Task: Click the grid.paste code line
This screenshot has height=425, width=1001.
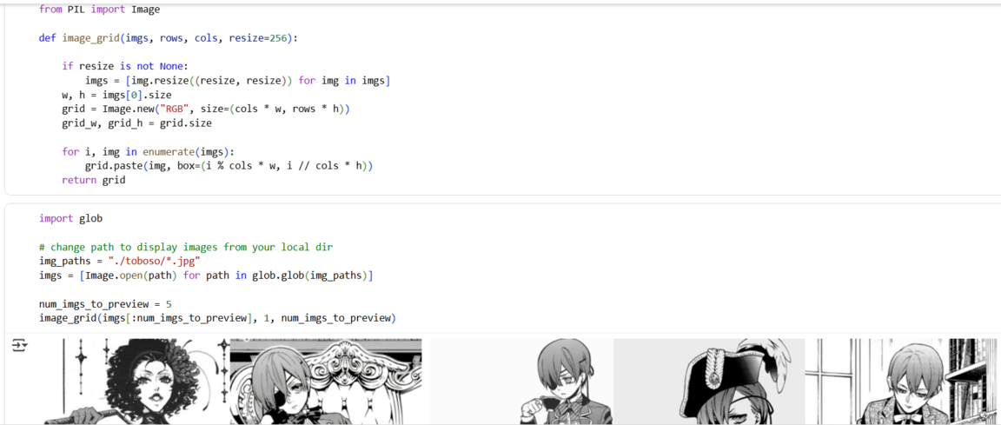Action: (229, 166)
